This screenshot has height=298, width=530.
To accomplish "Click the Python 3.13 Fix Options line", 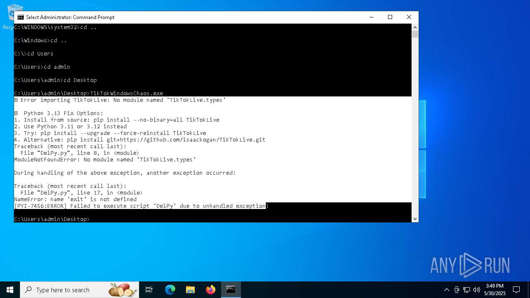I will click(x=58, y=113).
